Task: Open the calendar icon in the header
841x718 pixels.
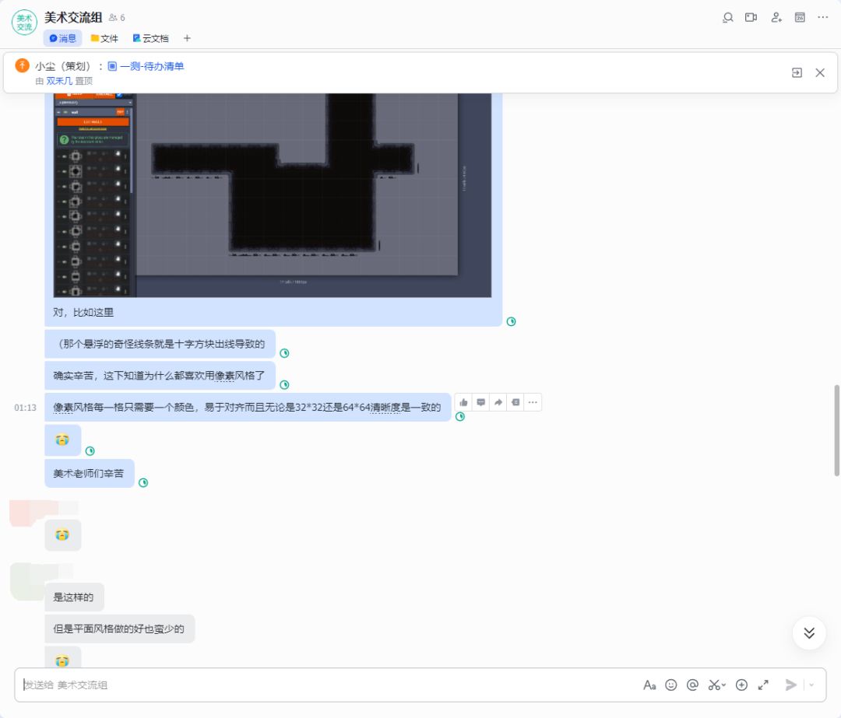Action: 800,18
